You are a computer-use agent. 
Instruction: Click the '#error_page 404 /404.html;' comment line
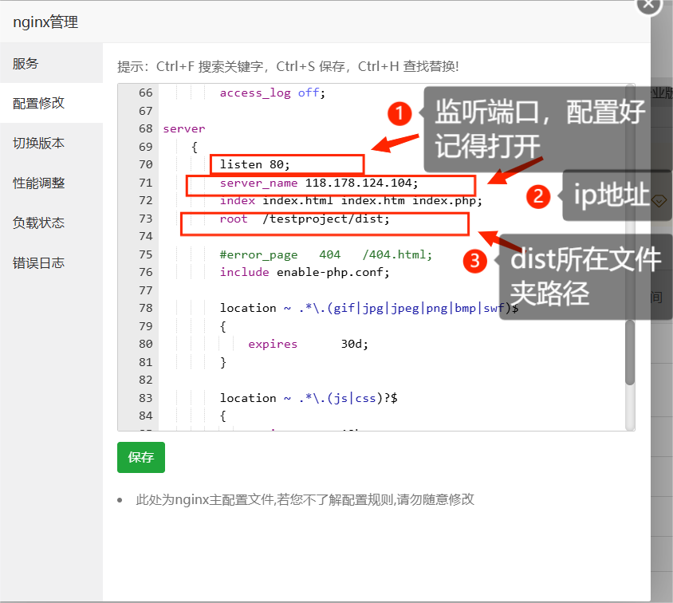pos(326,254)
